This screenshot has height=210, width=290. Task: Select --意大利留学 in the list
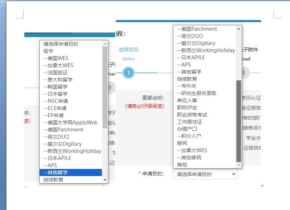71,80
